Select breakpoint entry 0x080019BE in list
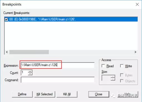Screen dimensions: 142x102 click(71, 19)
